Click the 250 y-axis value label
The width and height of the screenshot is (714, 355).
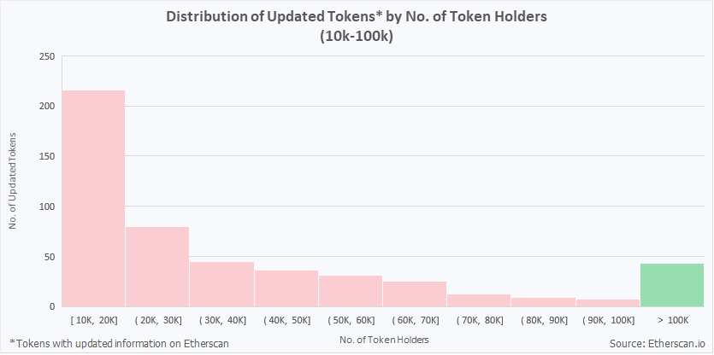[x=46, y=57]
